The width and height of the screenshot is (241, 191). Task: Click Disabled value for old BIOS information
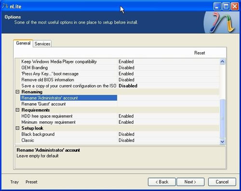click(x=126, y=80)
